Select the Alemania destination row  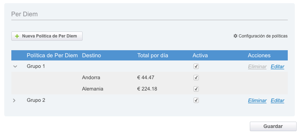150,89
